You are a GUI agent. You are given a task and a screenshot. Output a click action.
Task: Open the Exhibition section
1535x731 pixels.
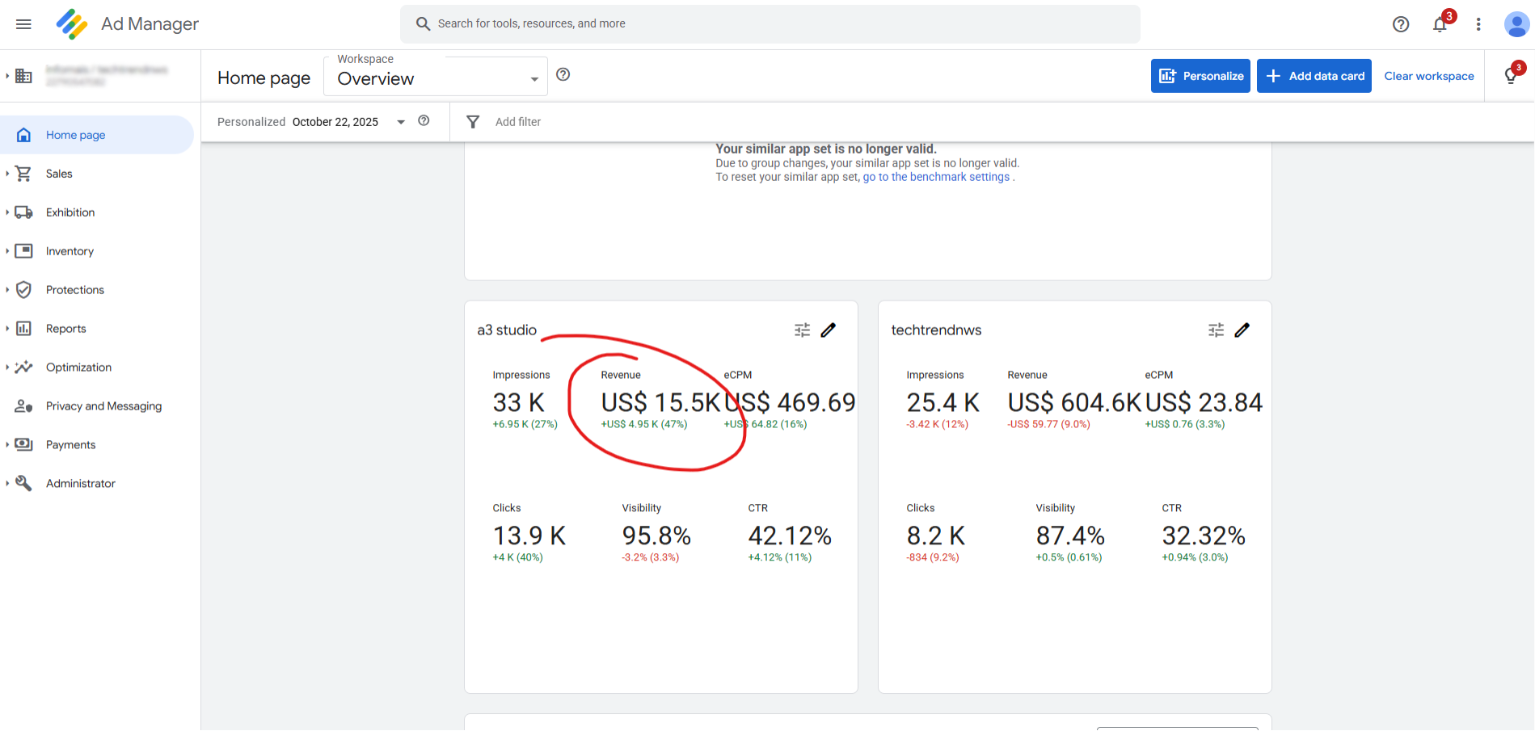70,212
